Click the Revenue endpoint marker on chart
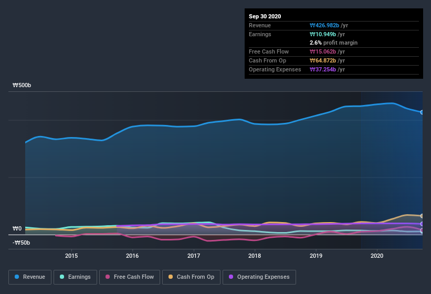The height and width of the screenshot is (294, 431). pos(422,112)
